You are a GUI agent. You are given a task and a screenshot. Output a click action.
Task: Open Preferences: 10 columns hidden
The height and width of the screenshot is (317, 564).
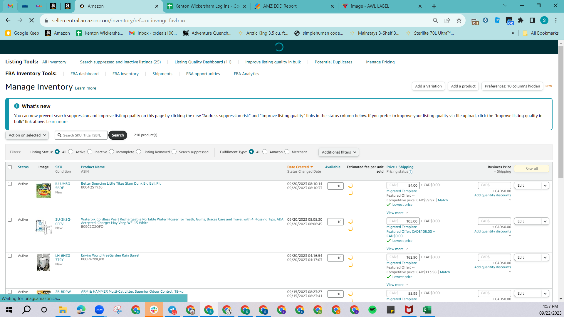pyautogui.click(x=512, y=86)
